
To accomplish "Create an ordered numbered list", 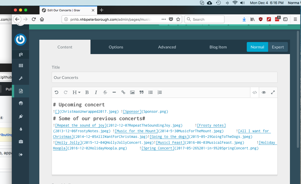I will tap(160, 93).
